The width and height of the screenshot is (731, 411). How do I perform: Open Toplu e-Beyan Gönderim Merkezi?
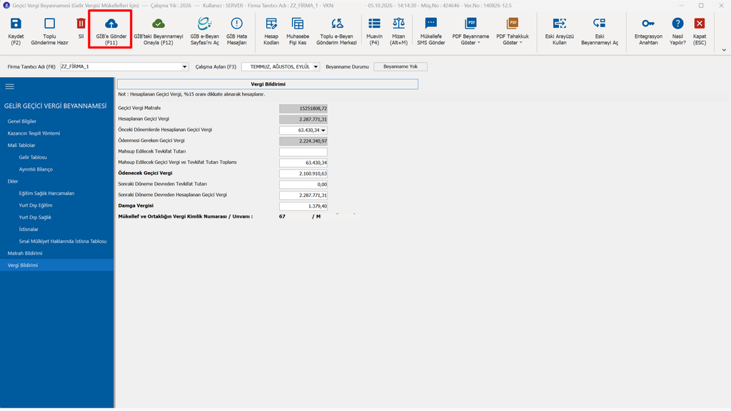point(337,31)
